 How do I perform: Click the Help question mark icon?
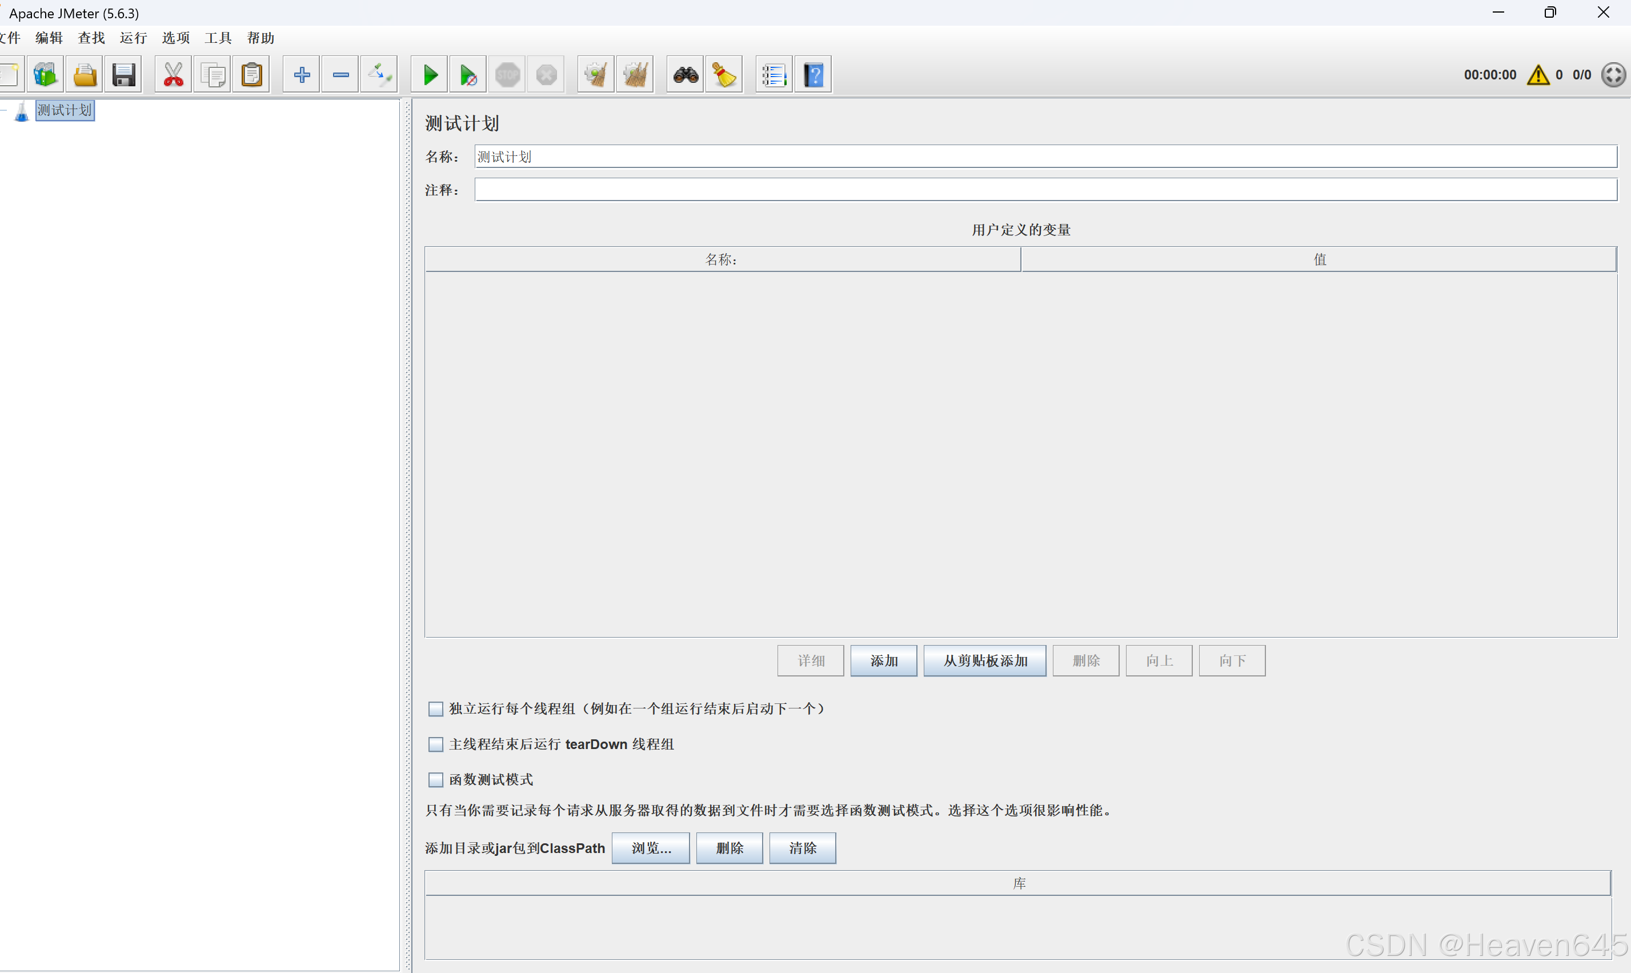pos(814,75)
